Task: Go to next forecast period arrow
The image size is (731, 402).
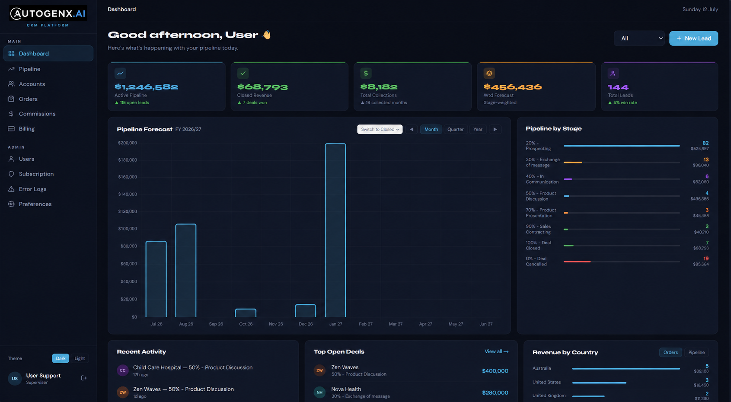Action: coord(495,129)
